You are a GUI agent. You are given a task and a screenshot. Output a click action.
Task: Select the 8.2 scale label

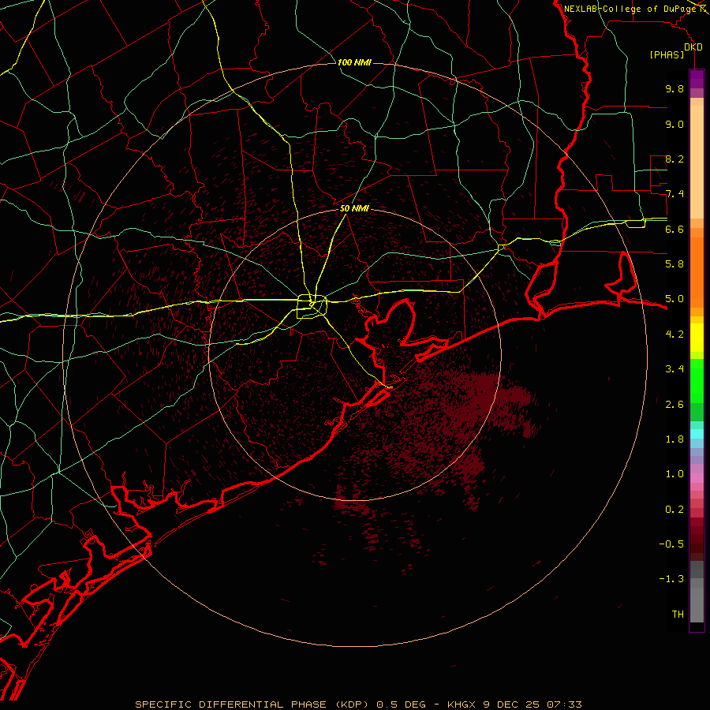[x=674, y=159]
